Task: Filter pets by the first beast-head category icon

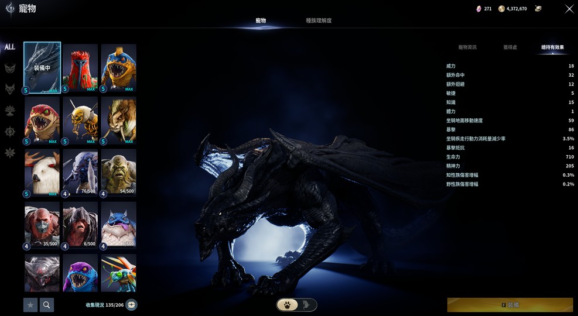Action: click(x=10, y=68)
